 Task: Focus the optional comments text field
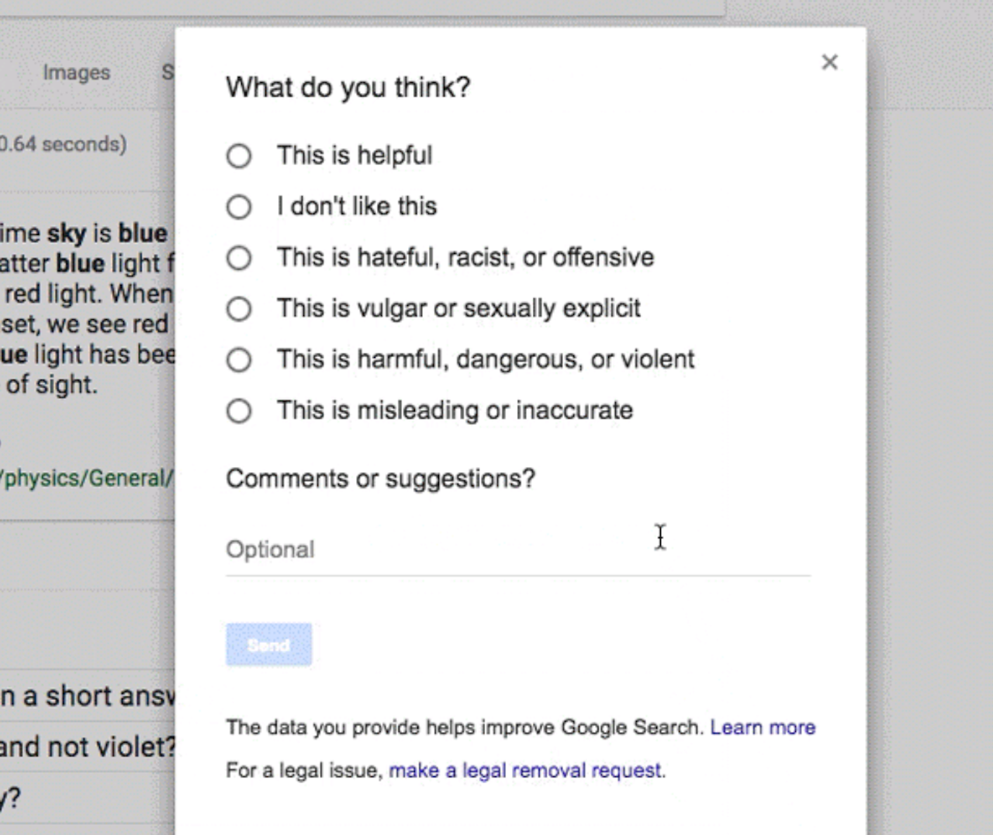coord(517,550)
